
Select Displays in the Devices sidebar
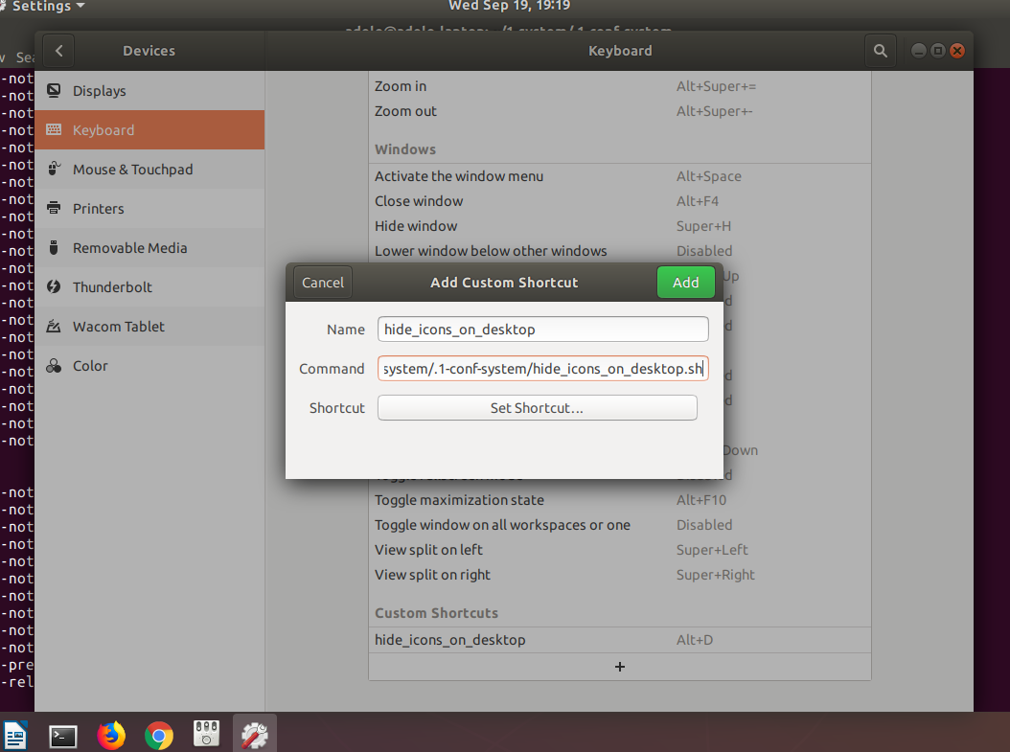(x=100, y=91)
